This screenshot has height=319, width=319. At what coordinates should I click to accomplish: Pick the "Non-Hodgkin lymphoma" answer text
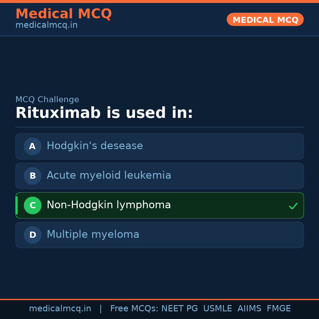[109, 205]
